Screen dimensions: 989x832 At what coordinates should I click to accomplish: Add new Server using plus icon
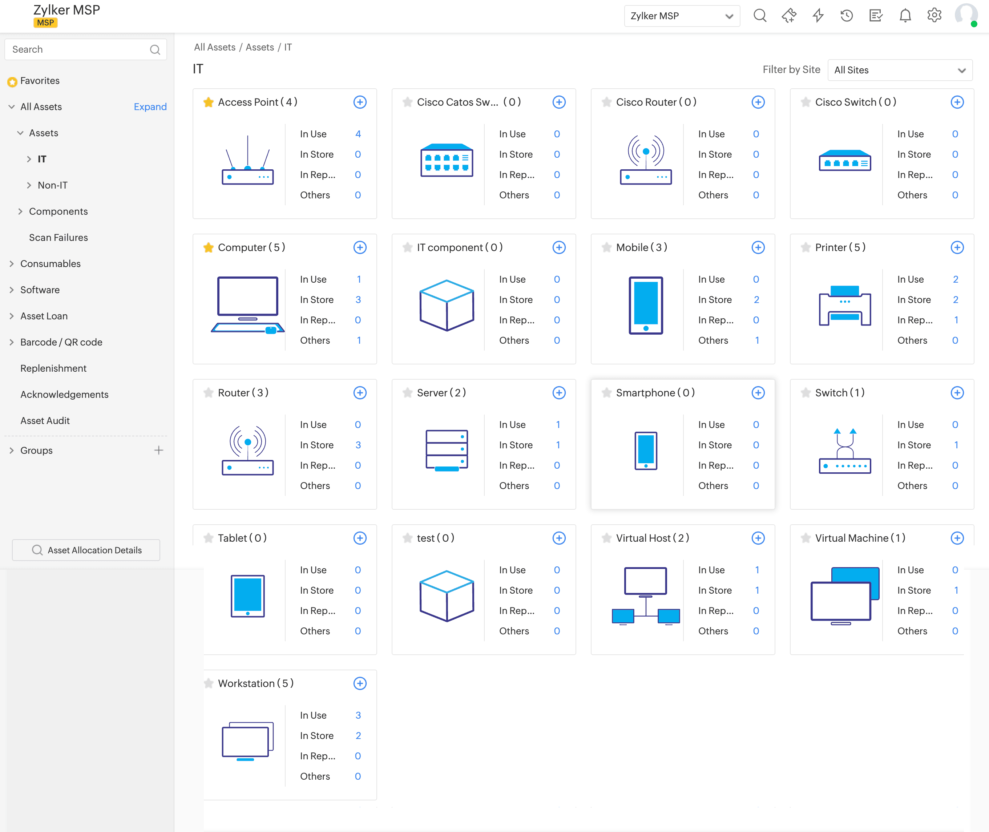tap(559, 392)
